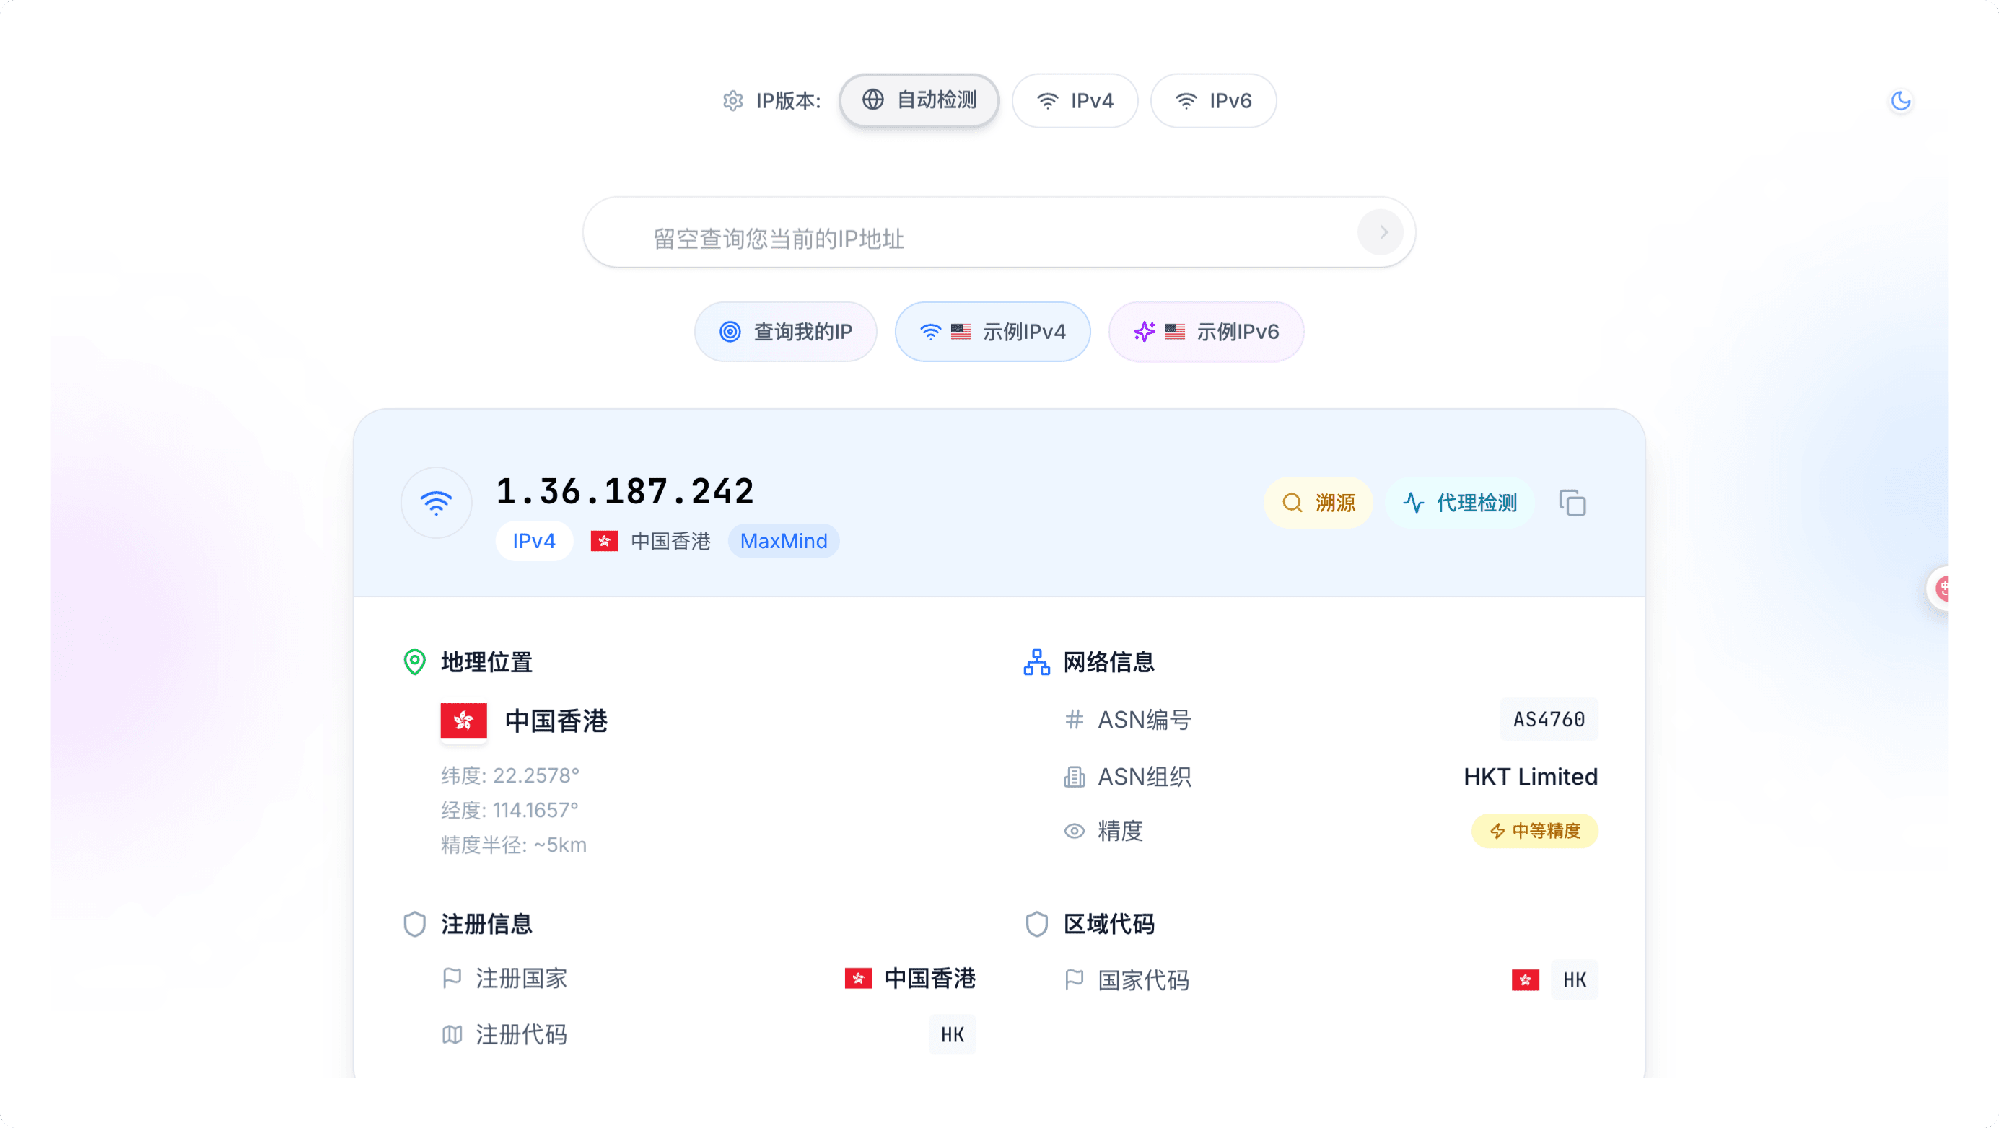Image resolution: width=1999 pixels, height=1128 pixels.
Task: Click the floating red icon at right edge
Action: pos(1943,589)
